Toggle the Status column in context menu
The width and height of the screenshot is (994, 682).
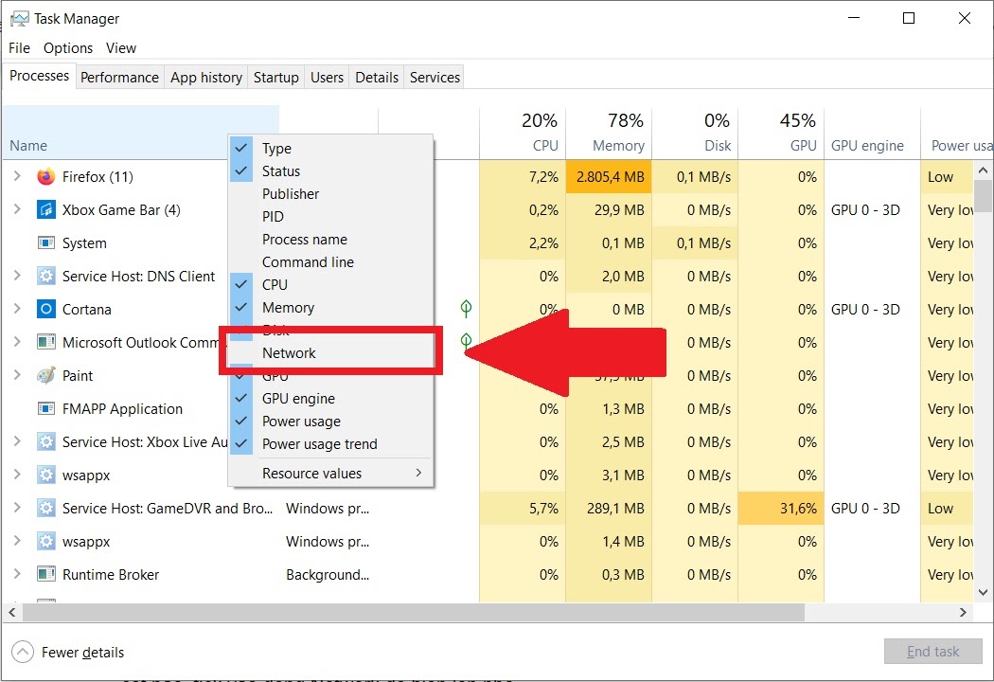tap(330, 171)
